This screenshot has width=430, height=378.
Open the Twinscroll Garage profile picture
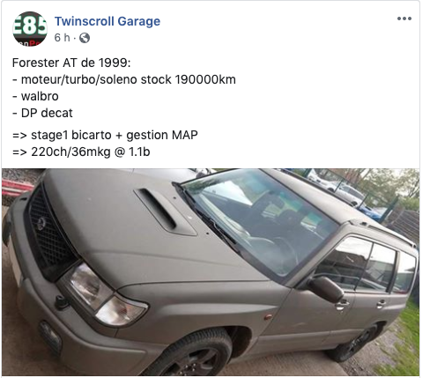(30, 29)
